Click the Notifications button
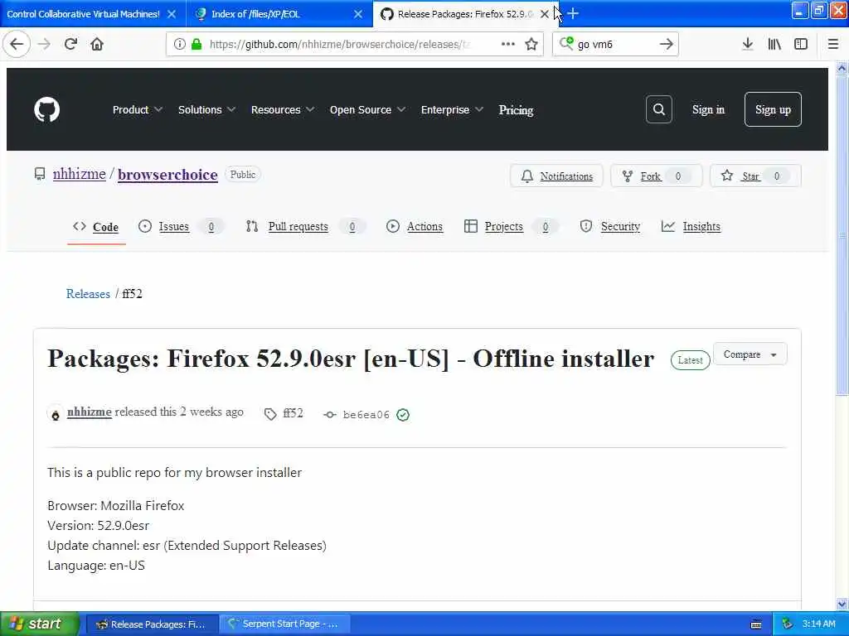 click(556, 176)
